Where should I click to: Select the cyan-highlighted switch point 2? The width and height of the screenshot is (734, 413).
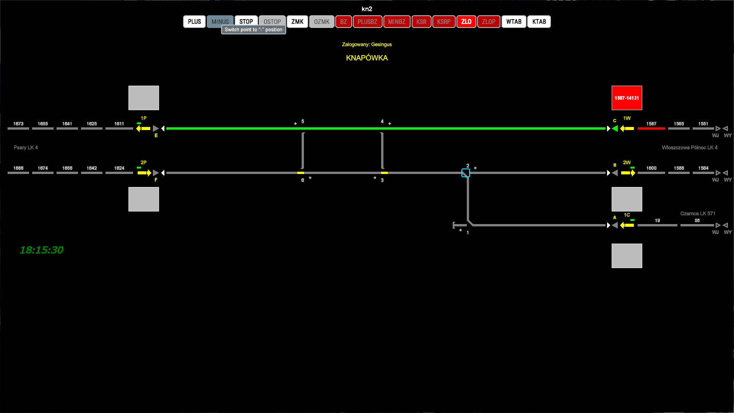point(466,173)
